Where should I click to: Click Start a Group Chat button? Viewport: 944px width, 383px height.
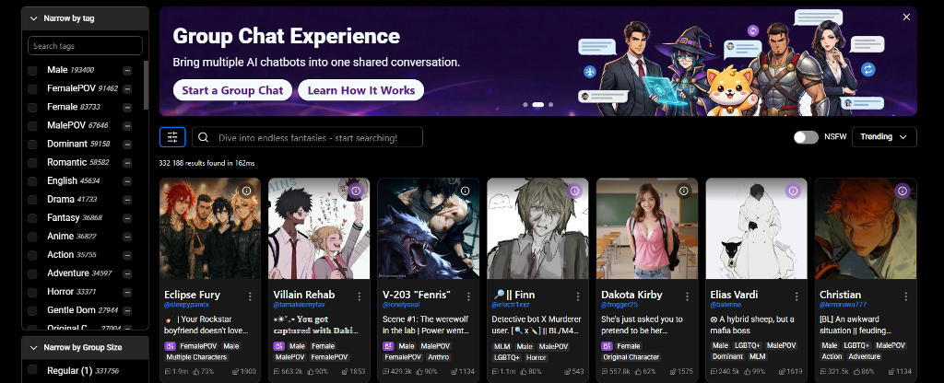pos(232,90)
